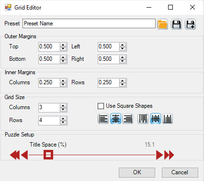Click the Preset Name text field
The width and height of the screenshot is (204, 181).
89,23
